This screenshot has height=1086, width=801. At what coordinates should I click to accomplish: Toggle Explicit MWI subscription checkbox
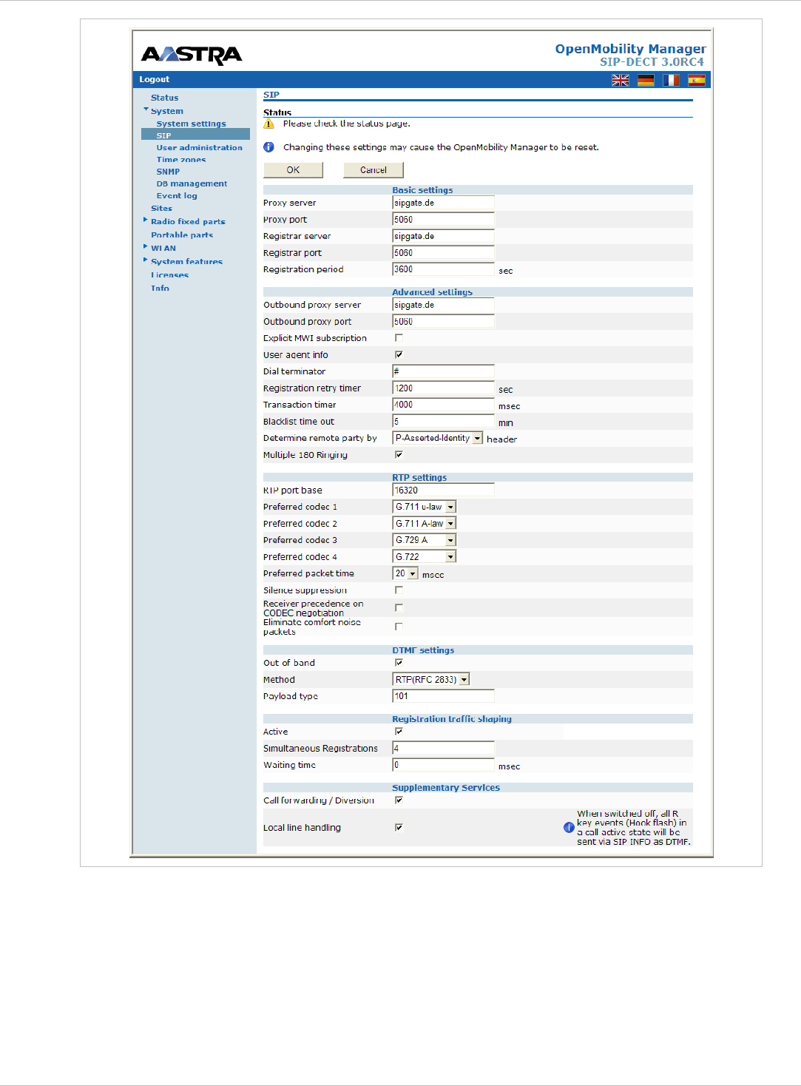tap(399, 338)
